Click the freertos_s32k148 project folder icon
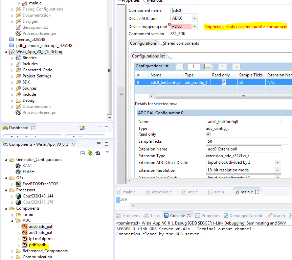Screen dimensions: 292x260 [12, 40]
